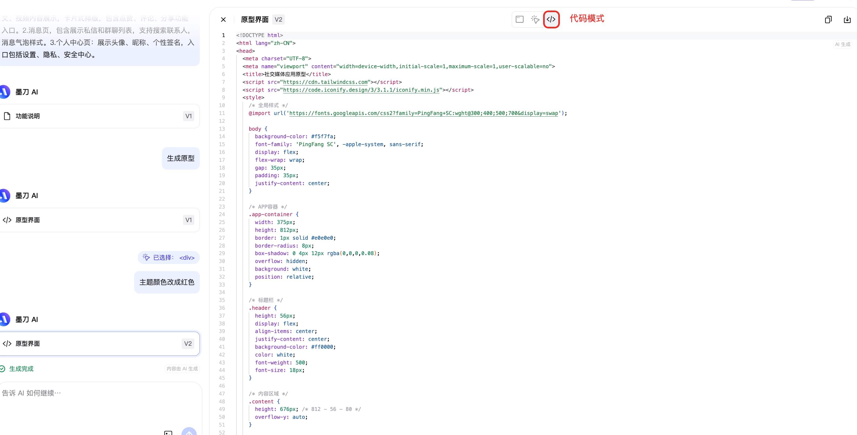
Task: Open the fonts.googleapis.com import link
Action: click(424, 113)
